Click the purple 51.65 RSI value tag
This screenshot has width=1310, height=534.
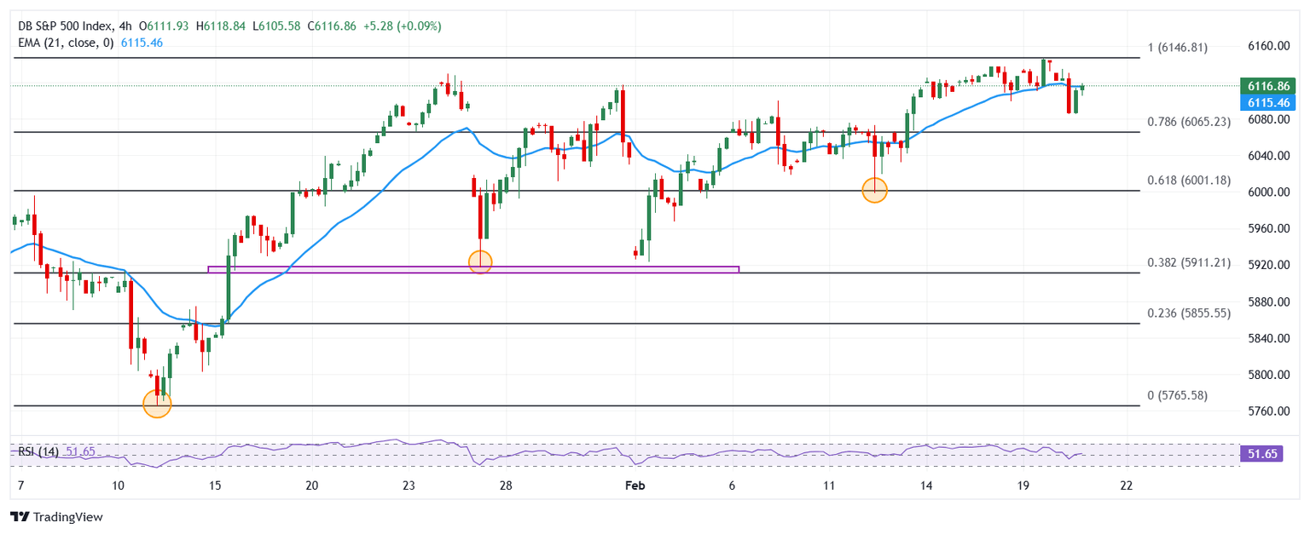click(x=1262, y=455)
